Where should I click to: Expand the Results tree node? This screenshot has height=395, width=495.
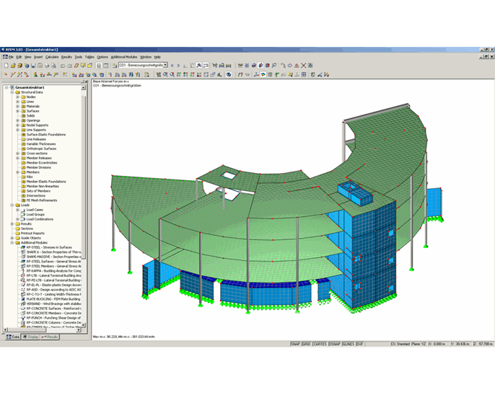[x=12, y=224]
